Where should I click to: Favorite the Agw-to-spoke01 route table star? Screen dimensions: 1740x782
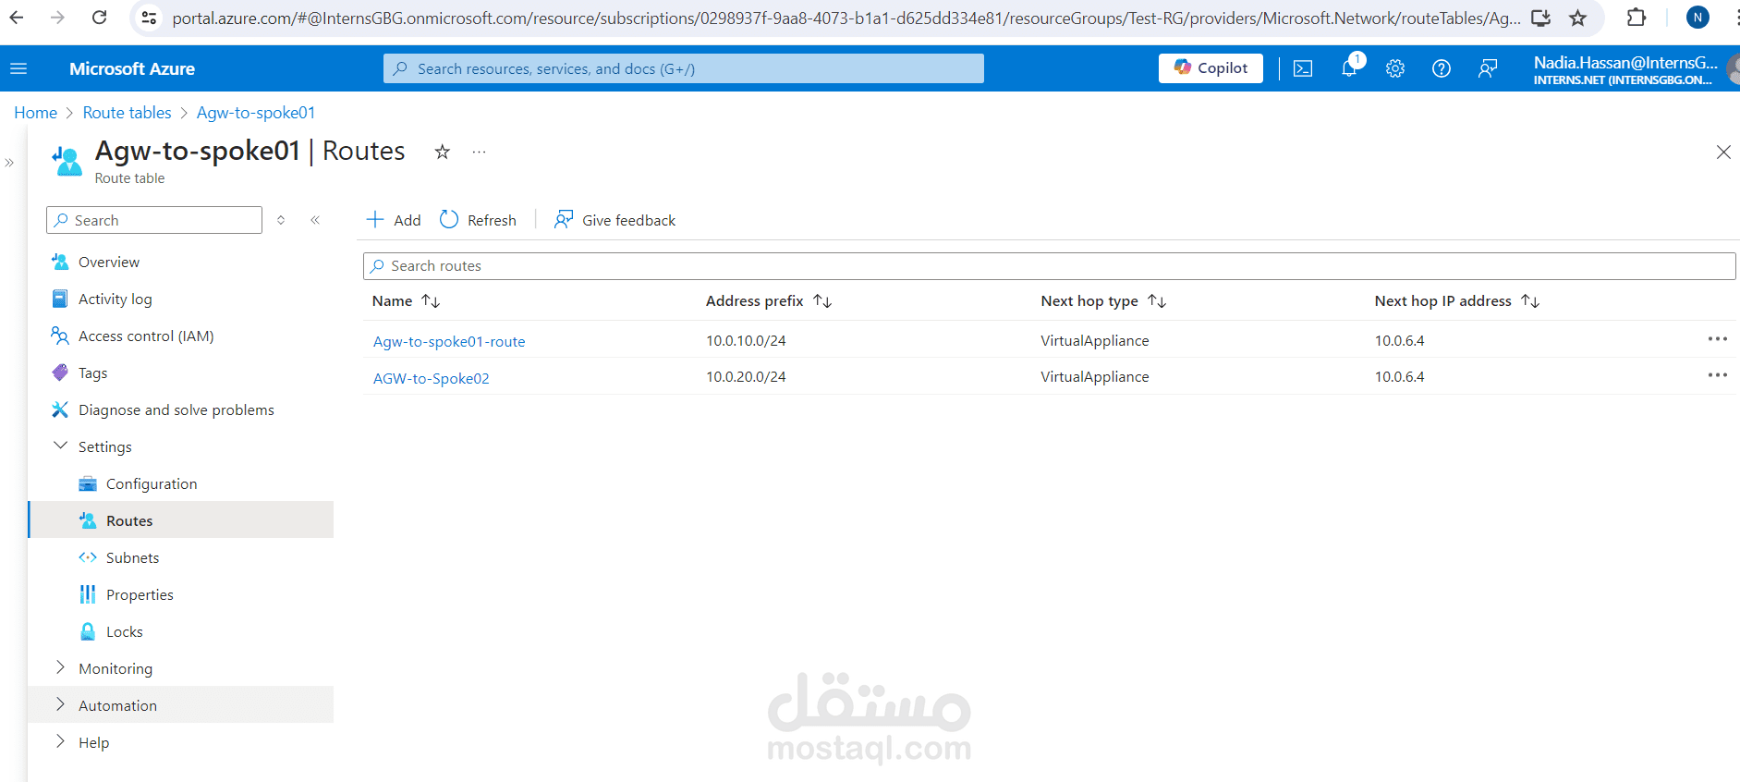(443, 153)
